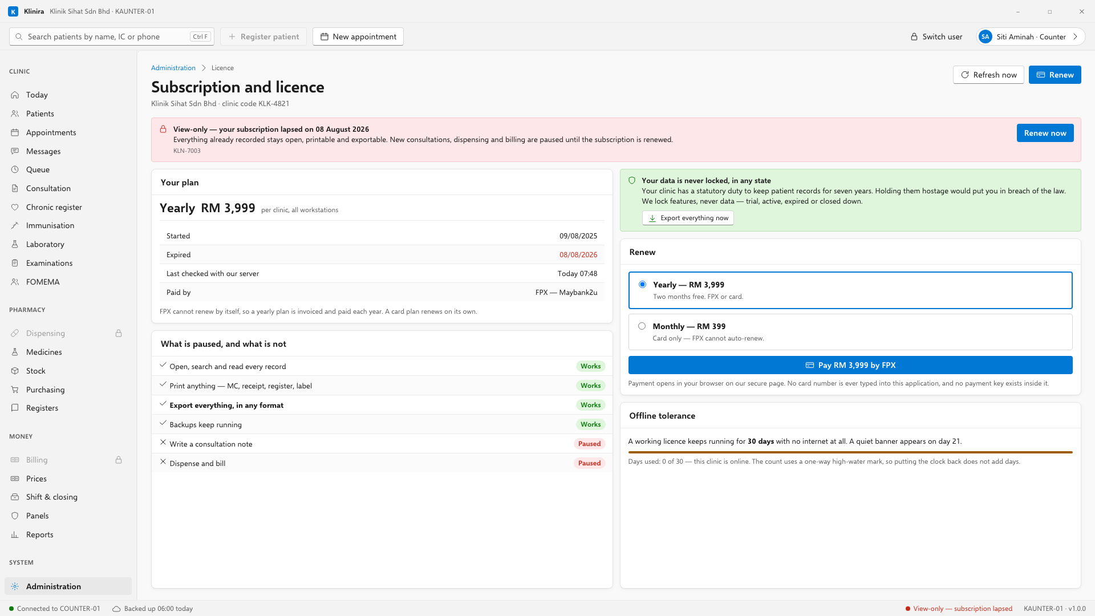1095x616 pixels.
Task: Click the Refresh now button
Action: [x=988, y=75]
